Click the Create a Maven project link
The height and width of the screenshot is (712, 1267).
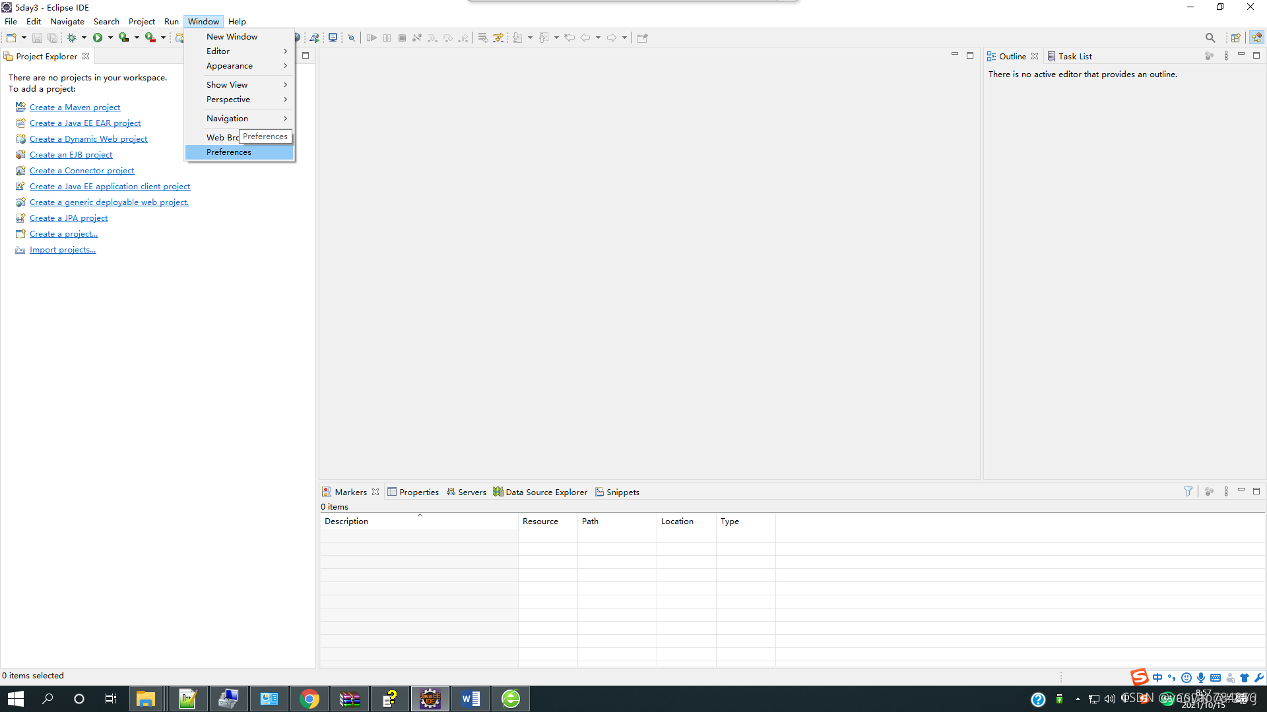[x=75, y=107]
